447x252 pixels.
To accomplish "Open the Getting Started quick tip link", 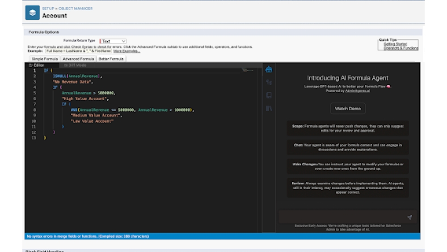I will tap(395, 44).
